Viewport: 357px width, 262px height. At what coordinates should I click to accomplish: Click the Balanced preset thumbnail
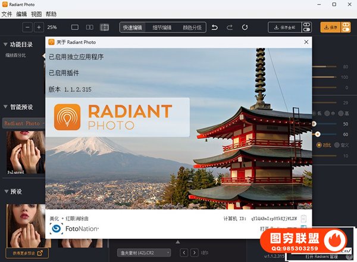pos(24,152)
